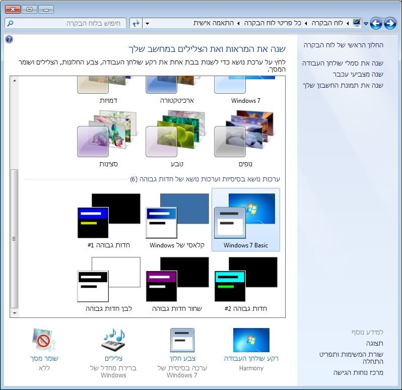Image resolution: width=402 pixels, height=390 pixels.
Task: Select the קלאסי של Windows theme
Action: tap(177, 220)
